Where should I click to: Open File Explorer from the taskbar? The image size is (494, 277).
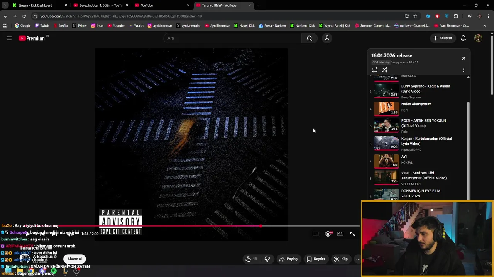point(20,271)
